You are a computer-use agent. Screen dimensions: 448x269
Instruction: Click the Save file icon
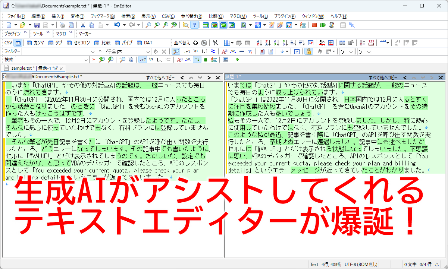tap(37, 25)
